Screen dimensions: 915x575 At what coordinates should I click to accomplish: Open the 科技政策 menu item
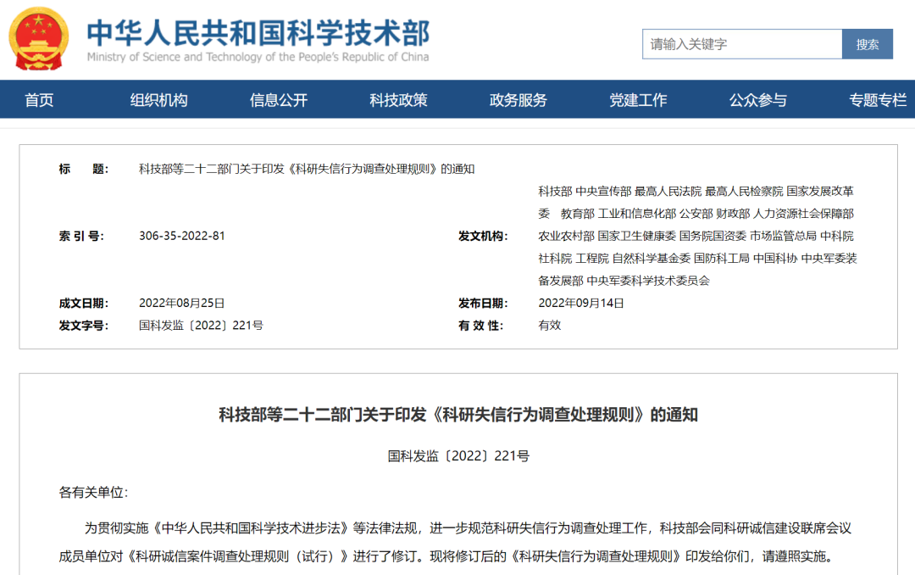(398, 99)
